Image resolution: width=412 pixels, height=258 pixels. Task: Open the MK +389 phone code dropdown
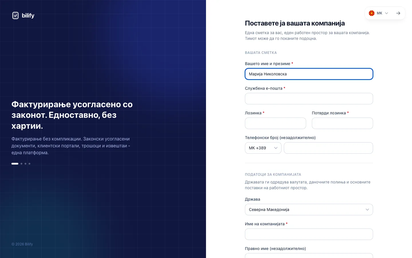point(263,148)
